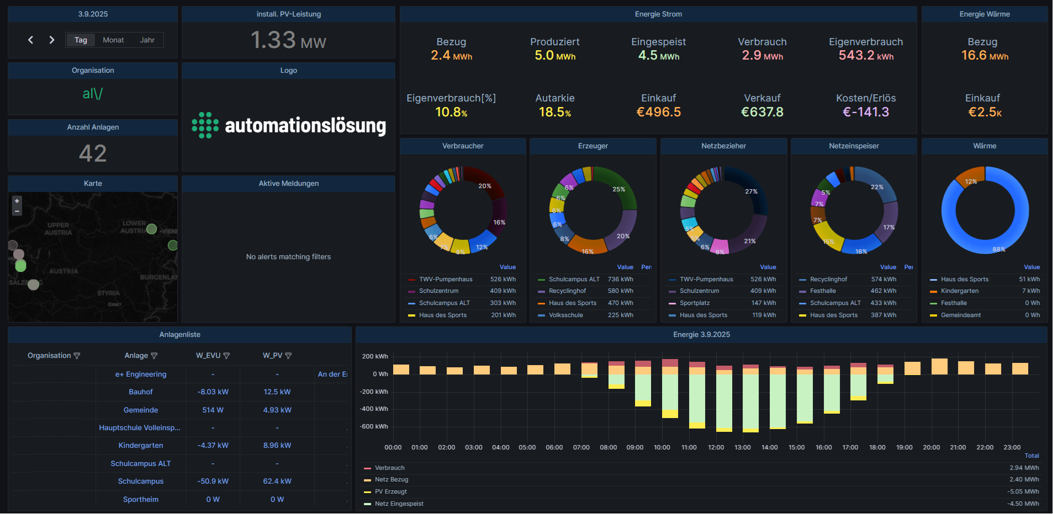
Task: Open the Netzbezieher panel title menu
Action: click(x=723, y=146)
